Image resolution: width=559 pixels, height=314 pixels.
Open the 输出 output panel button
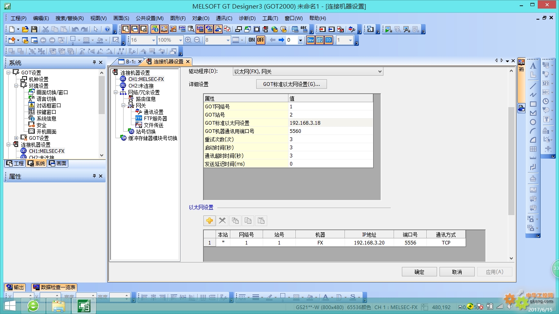click(15, 287)
